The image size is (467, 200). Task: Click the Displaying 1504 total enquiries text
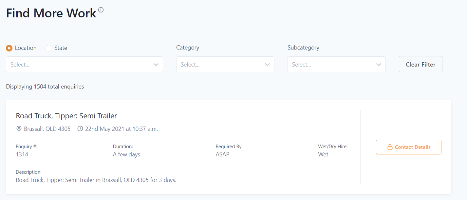45,87
